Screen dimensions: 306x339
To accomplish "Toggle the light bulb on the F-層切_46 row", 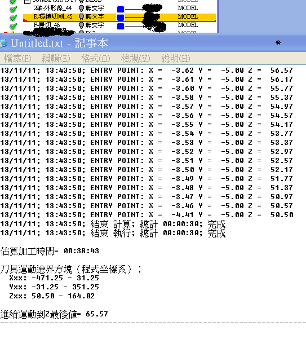I will pyautogui.click(x=81, y=25).
